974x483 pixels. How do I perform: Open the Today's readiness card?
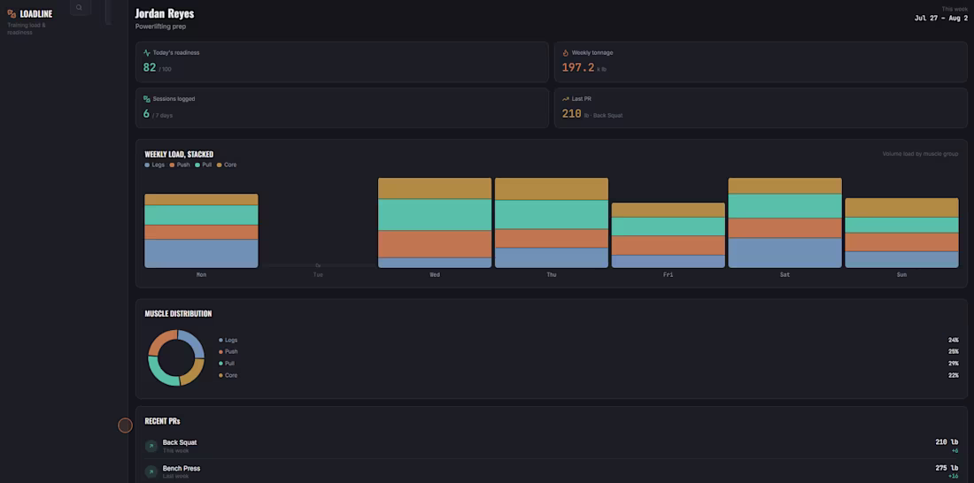click(x=343, y=62)
